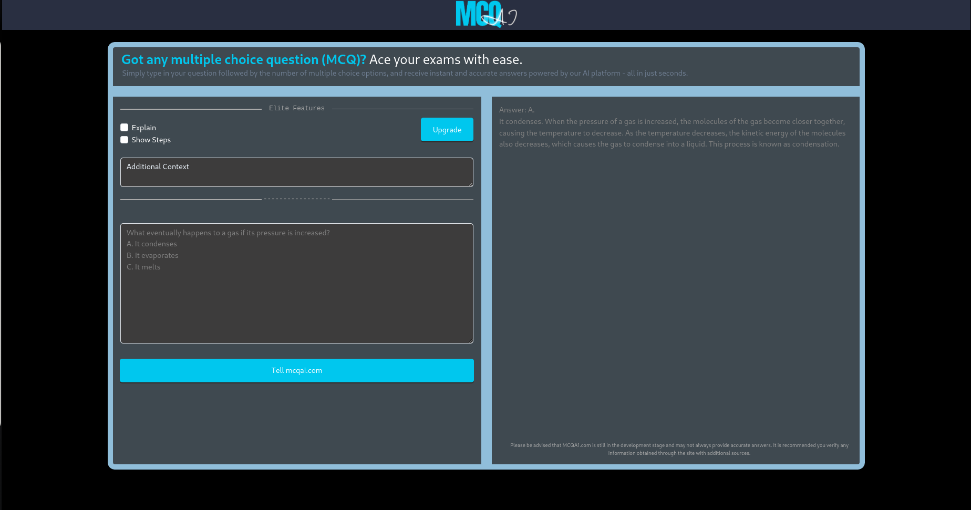The image size is (971, 510).
Task: Click into the Additional Context field
Action: point(296,172)
